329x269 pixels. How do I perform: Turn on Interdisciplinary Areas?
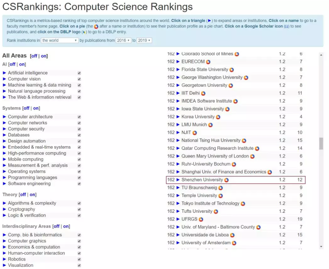66,226
